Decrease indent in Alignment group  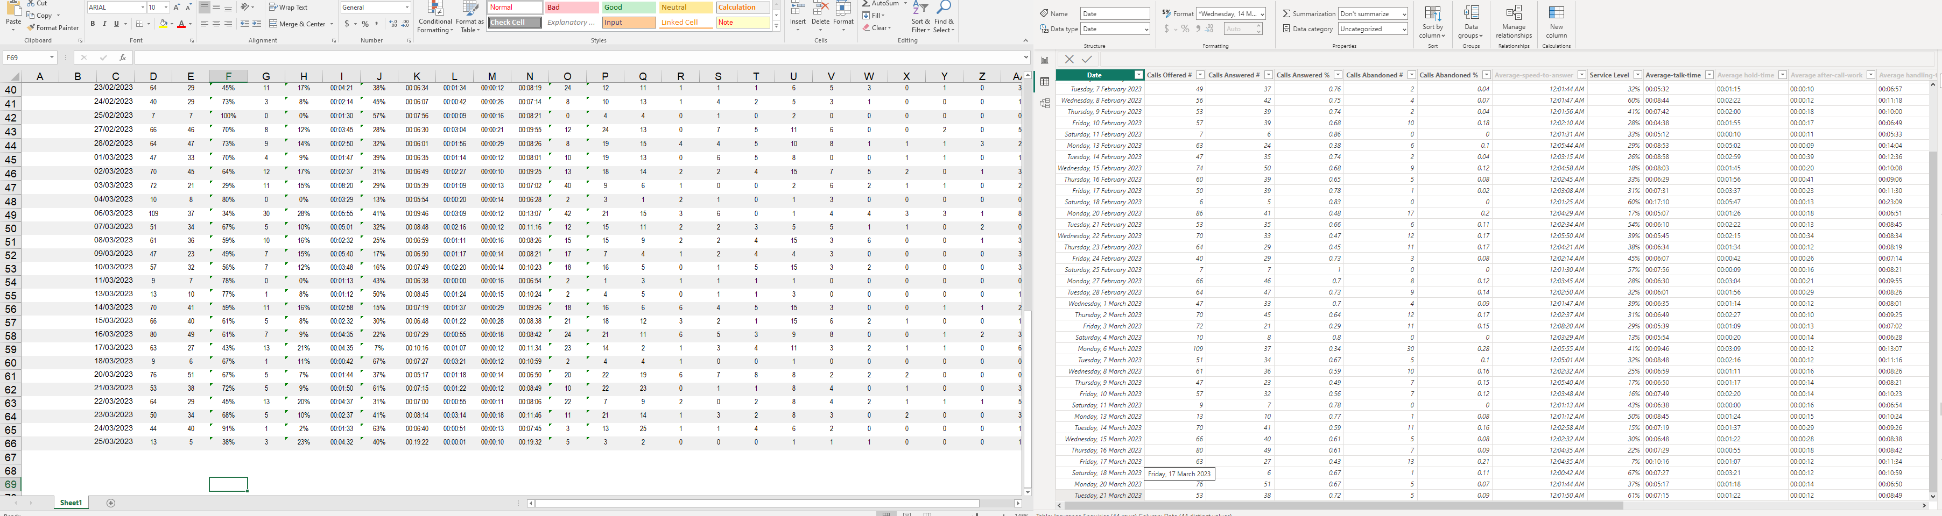[x=244, y=24]
